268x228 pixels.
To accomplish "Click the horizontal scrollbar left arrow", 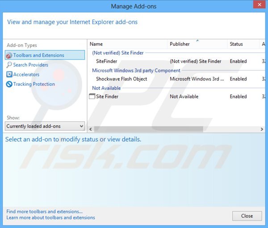I will 91,129.
